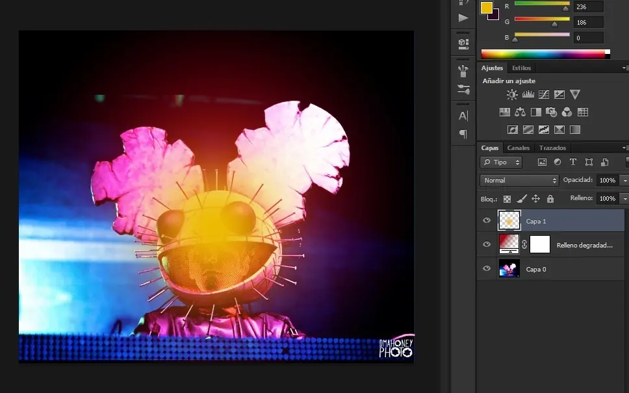The image size is (629, 393).
Task: Add an Invert adjustment
Action: 512,129
